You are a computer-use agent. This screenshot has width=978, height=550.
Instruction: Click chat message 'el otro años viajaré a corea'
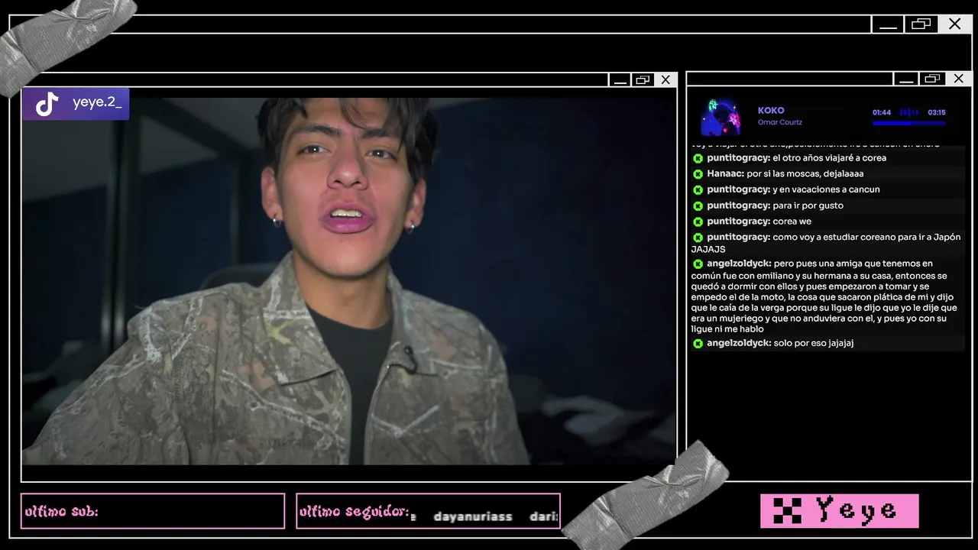click(x=829, y=158)
